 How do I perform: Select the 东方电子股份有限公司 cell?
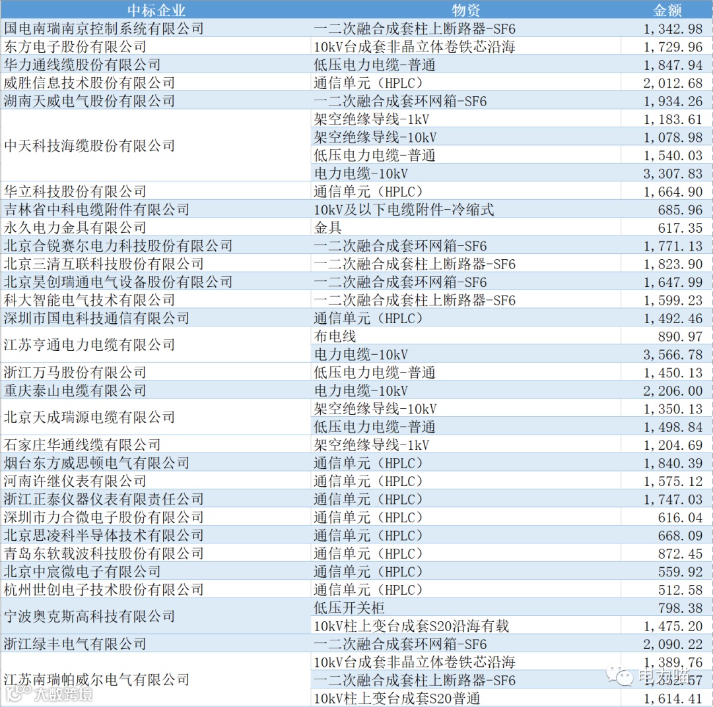156,46
